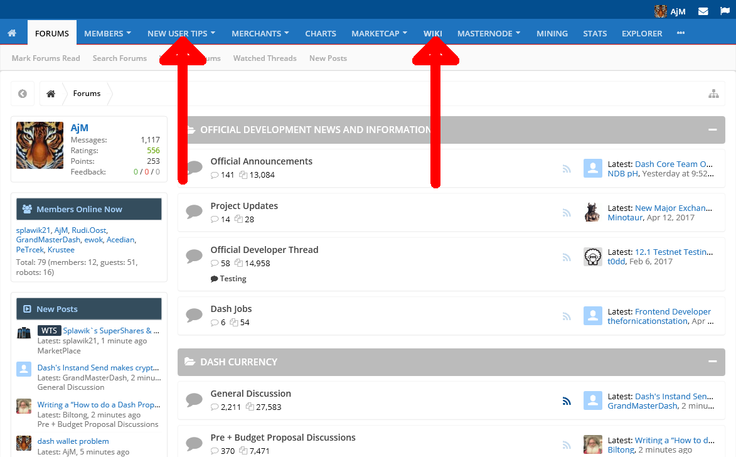736x457 pixels.
Task: Click the Forums breadcrumb item
Action: [x=87, y=94]
